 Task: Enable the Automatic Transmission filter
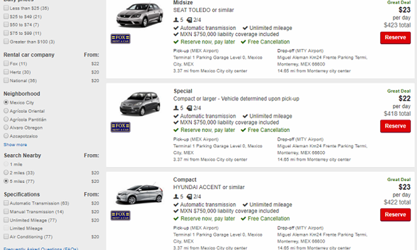tap(6, 203)
